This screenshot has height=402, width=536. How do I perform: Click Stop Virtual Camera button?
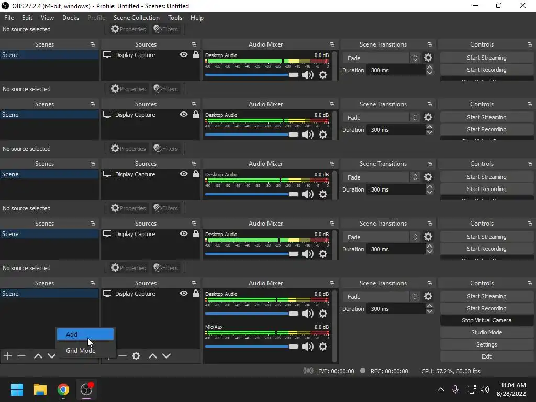(486, 320)
